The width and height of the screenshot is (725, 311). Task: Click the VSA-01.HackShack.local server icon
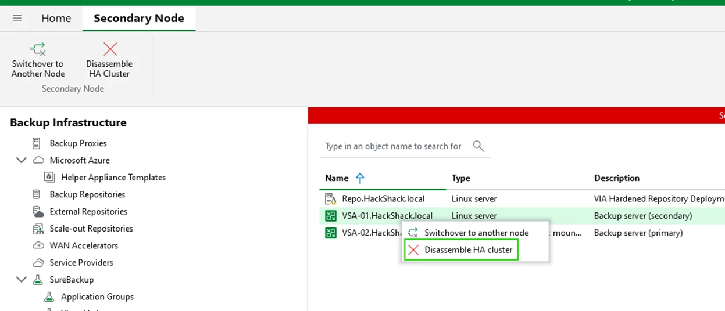point(330,216)
